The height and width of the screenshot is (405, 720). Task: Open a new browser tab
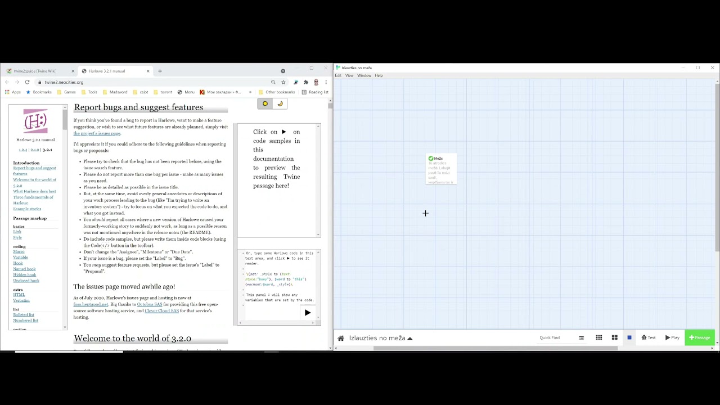160,71
